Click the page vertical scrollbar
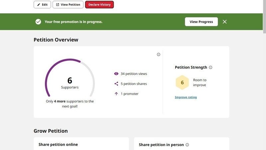266x150 pixels. (264, 17)
